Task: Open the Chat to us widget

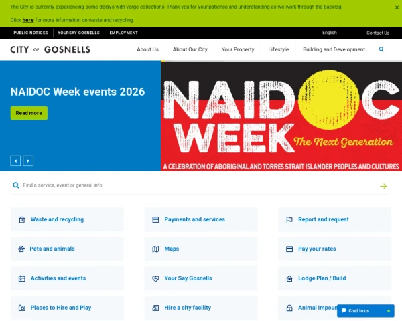Action: tap(366, 311)
